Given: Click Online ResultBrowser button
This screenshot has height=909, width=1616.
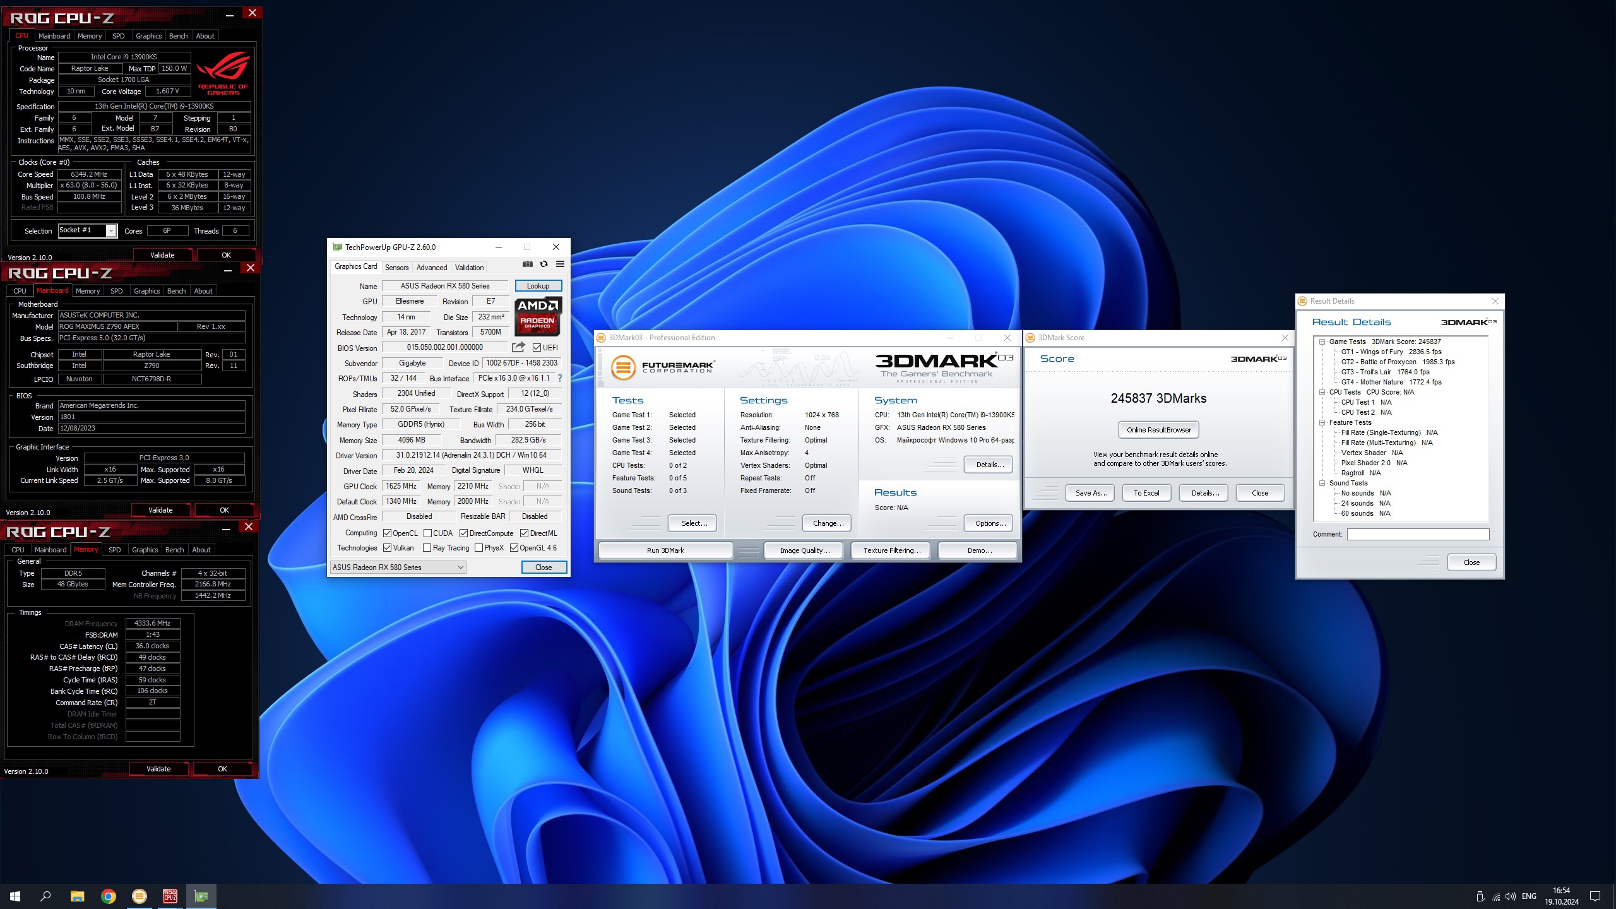Looking at the screenshot, I should [x=1158, y=430].
